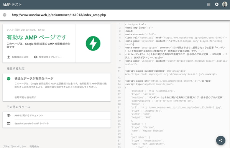
Task: Open Search Console の AMP レポート link
Action: click(x=31, y=123)
